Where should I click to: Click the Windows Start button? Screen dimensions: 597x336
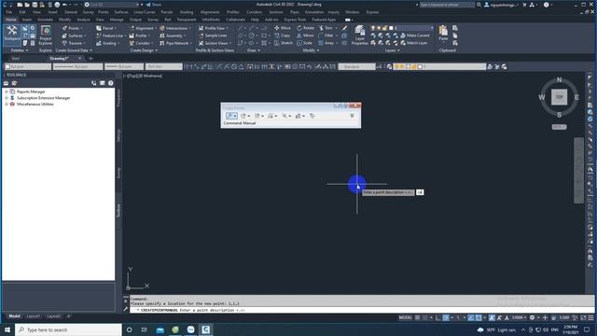(7, 329)
